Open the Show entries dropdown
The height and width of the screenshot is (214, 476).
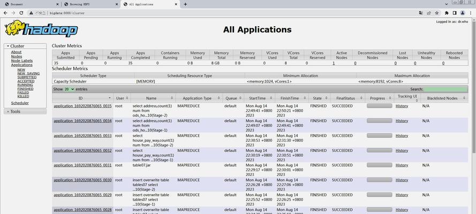[69, 89]
